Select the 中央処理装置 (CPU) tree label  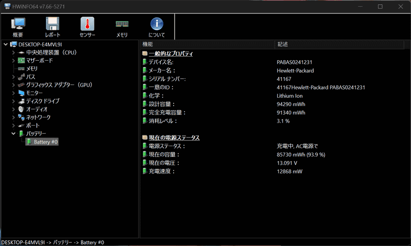[51, 52]
